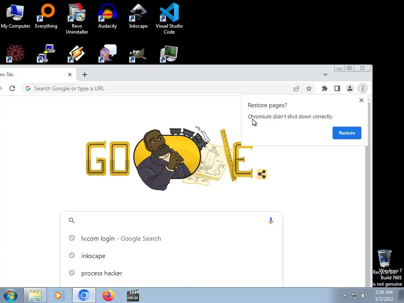
Task: Open My Computer desktop icon
Action: (15, 16)
